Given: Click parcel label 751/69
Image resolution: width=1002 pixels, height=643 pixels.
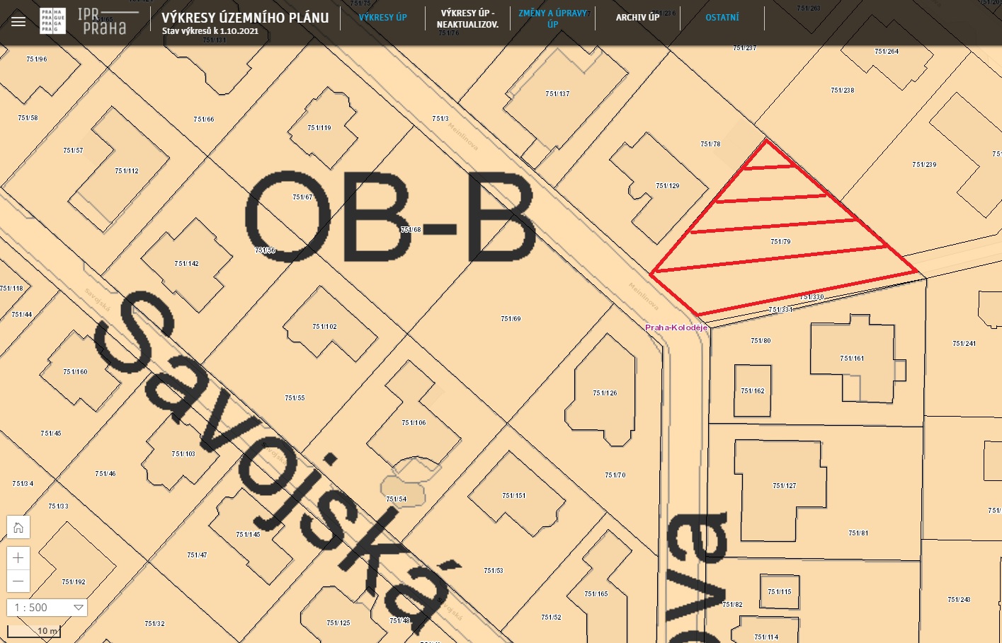Looking at the screenshot, I should point(511,319).
